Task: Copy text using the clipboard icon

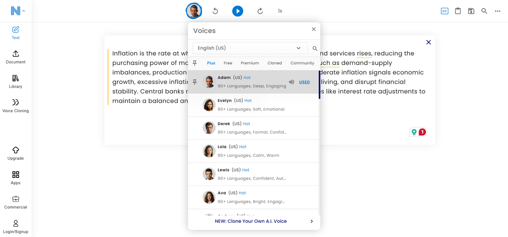Action: (458, 11)
